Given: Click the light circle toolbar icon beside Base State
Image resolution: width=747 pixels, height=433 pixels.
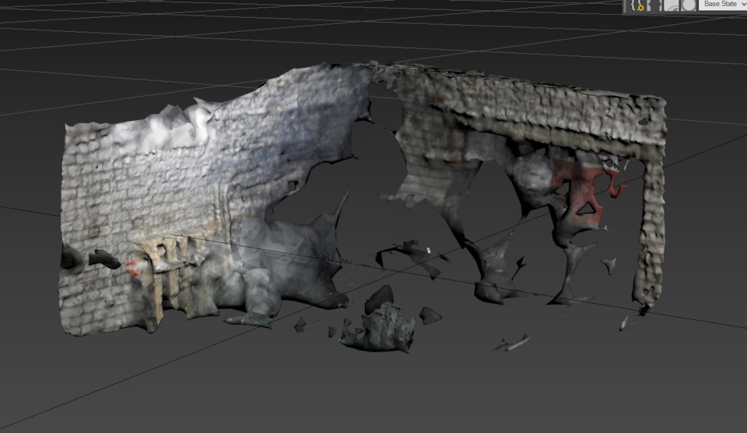Looking at the screenshot, I should tap(689, 5).
